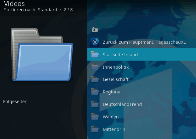Open the 'Wahlen' entry

[141, 117]
